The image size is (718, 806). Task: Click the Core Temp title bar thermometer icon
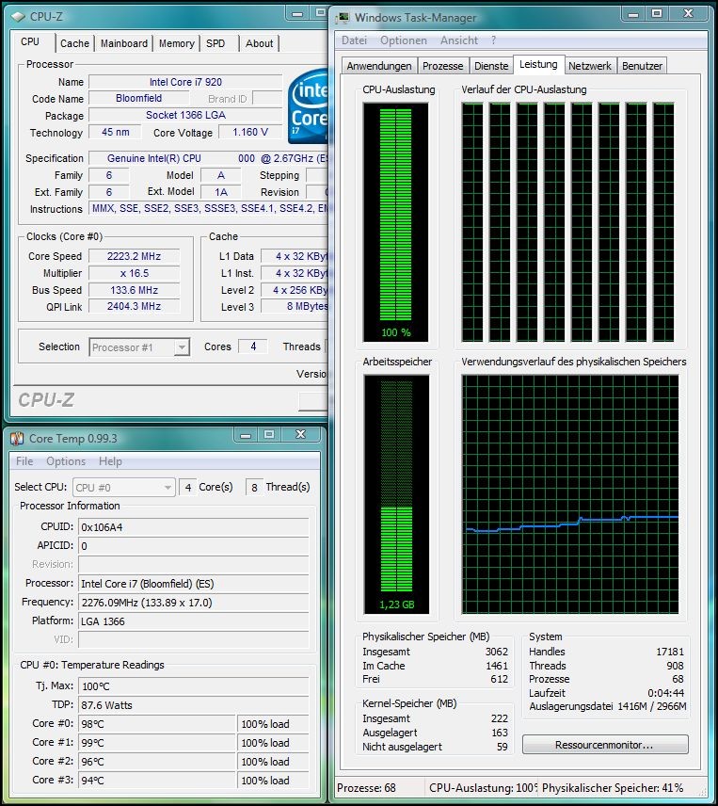[17, 439]
